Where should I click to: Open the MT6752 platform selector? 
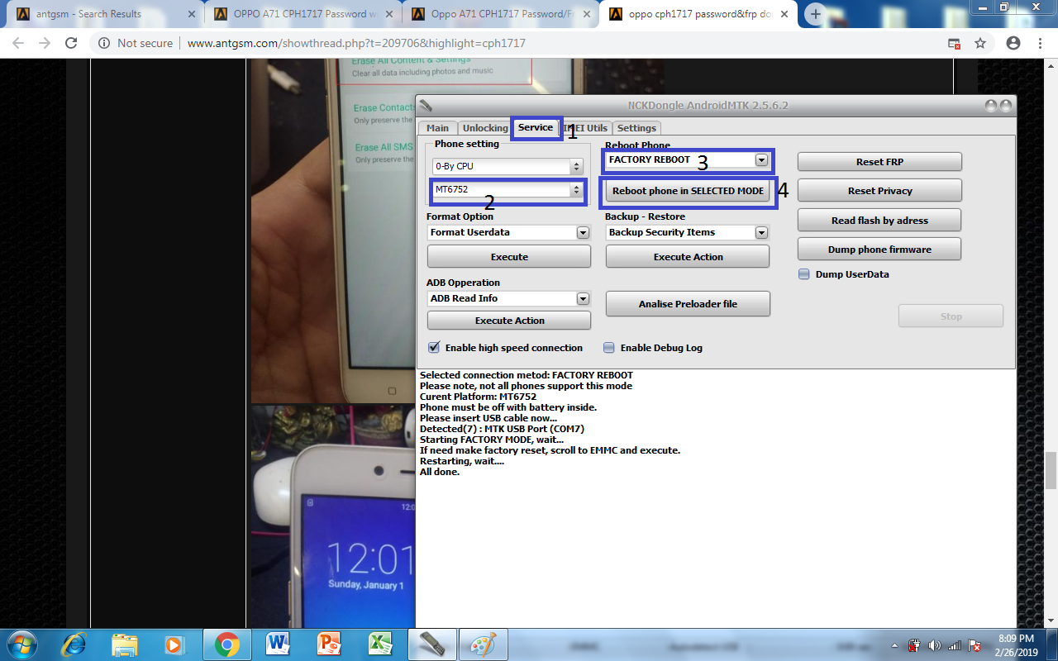pos(508,190)
